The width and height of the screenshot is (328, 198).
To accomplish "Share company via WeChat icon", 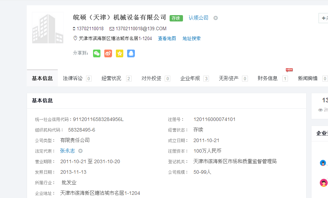I will (97, 53).
